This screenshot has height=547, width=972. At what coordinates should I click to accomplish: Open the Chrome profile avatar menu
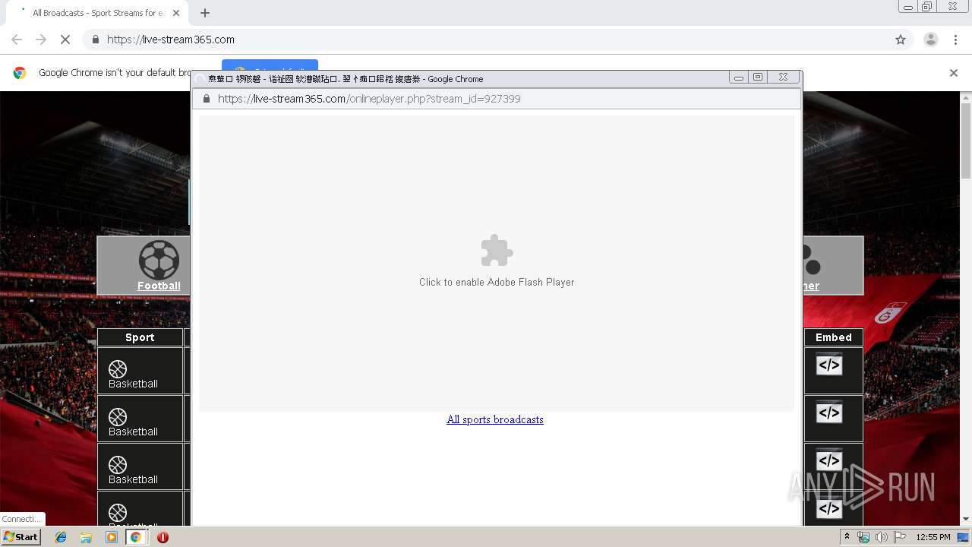click(931, 40)
